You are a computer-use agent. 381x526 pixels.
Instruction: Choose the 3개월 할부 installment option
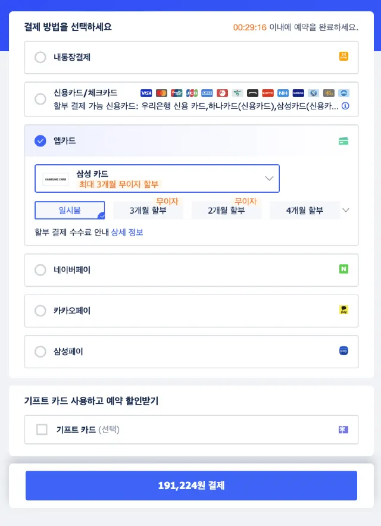148,210
